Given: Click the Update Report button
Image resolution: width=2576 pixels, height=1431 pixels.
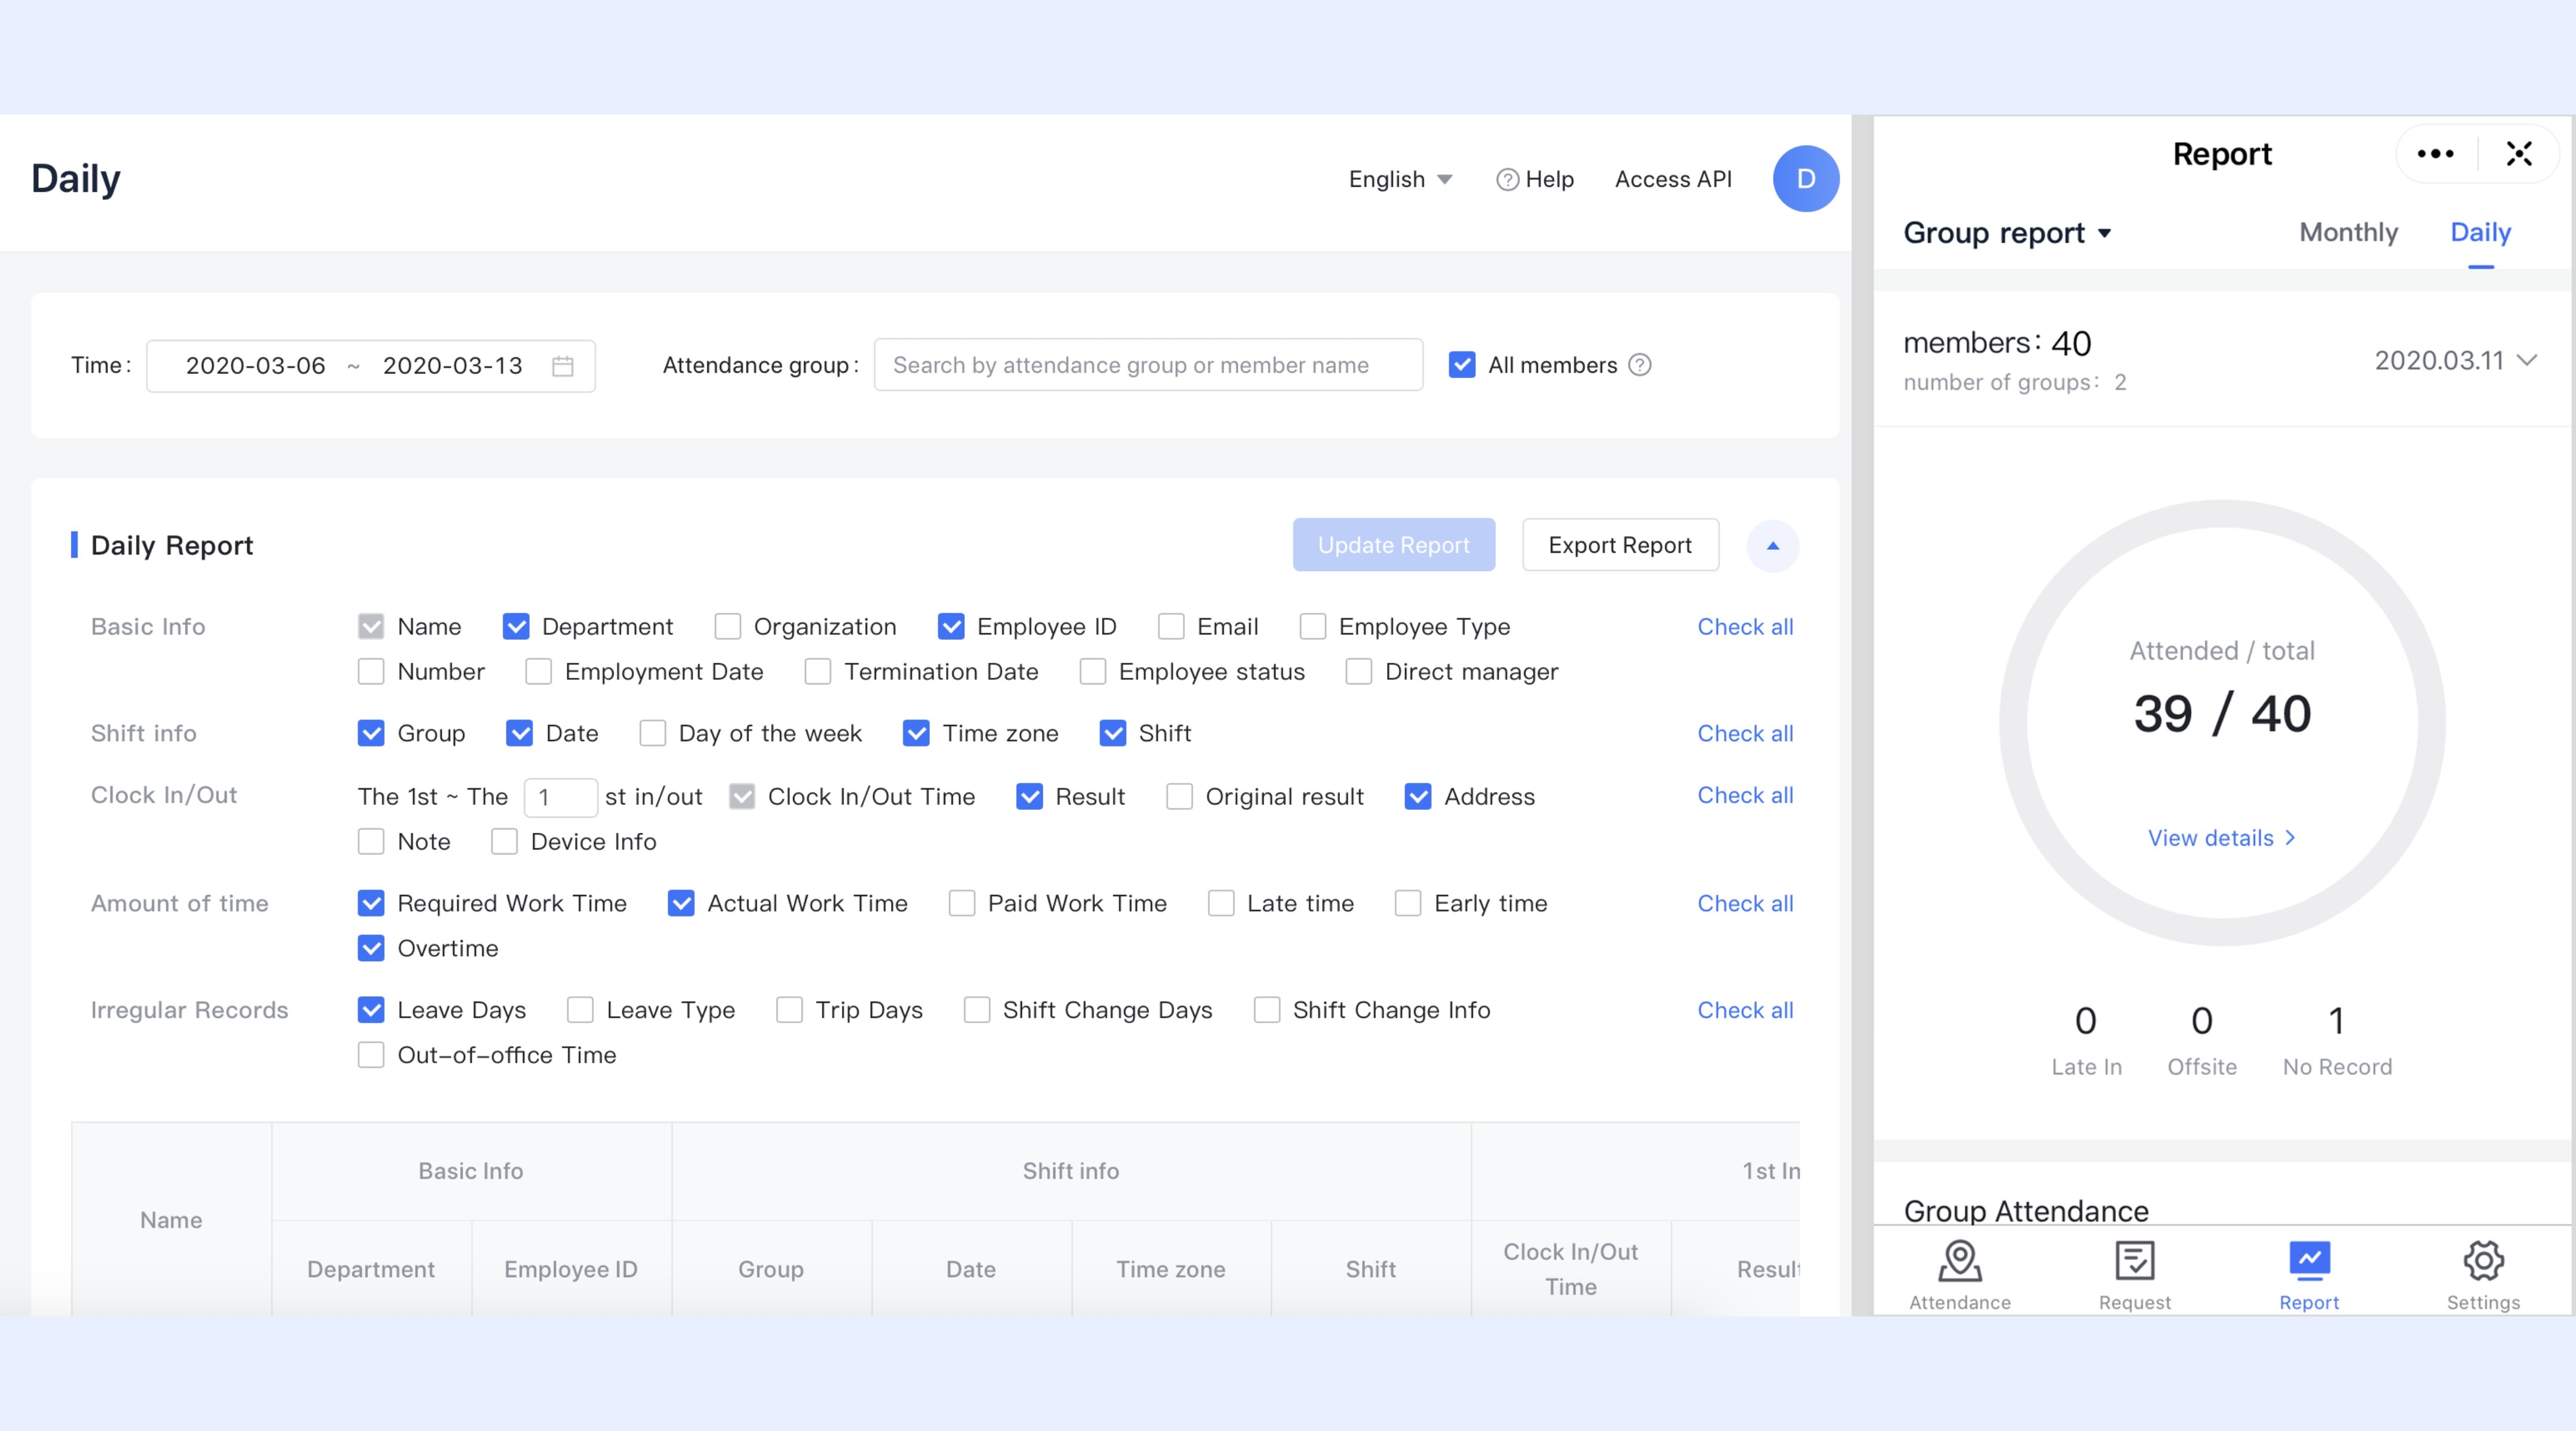Looking at the screenshot, I should 1393,545.
